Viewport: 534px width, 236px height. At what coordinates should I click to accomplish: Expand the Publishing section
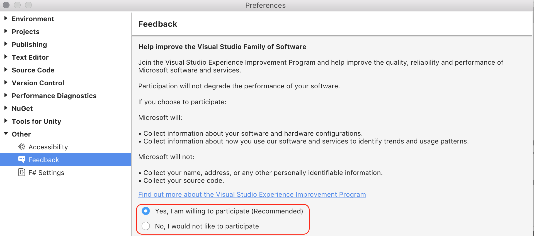coord(6,44)
